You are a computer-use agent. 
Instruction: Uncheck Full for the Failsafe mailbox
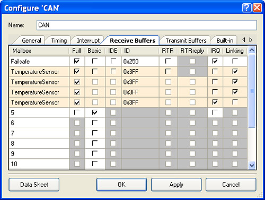point(77,61)
